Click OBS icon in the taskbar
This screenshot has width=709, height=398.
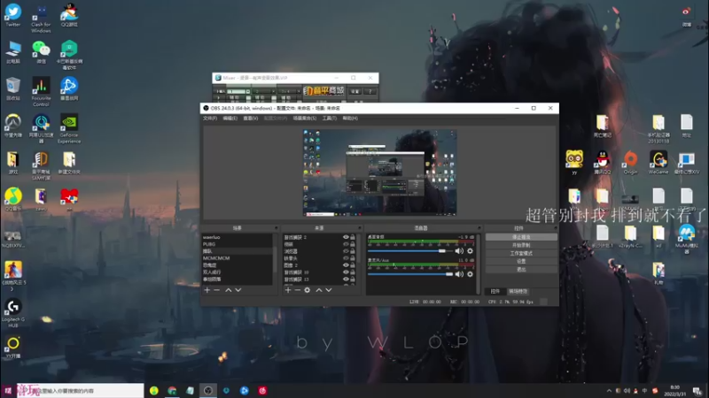(208, 390)
